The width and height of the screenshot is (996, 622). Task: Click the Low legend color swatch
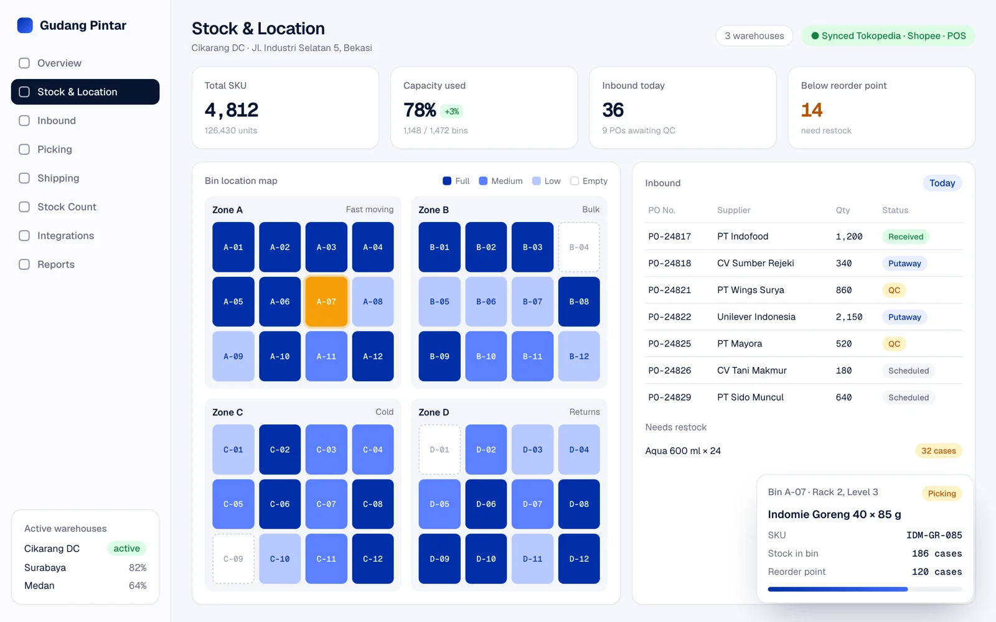(x=537, y=181)
